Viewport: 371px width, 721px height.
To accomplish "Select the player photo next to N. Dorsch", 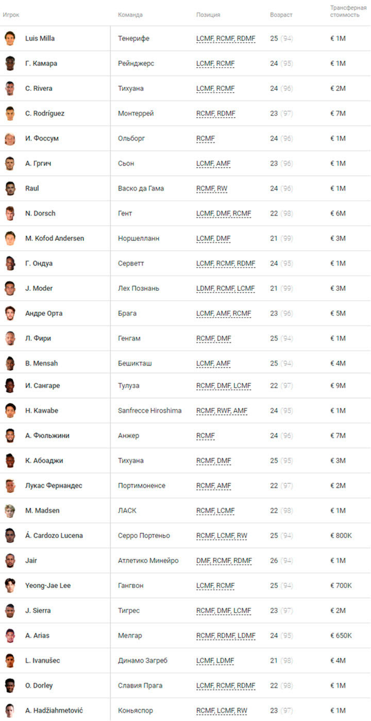I will point(10,213).
